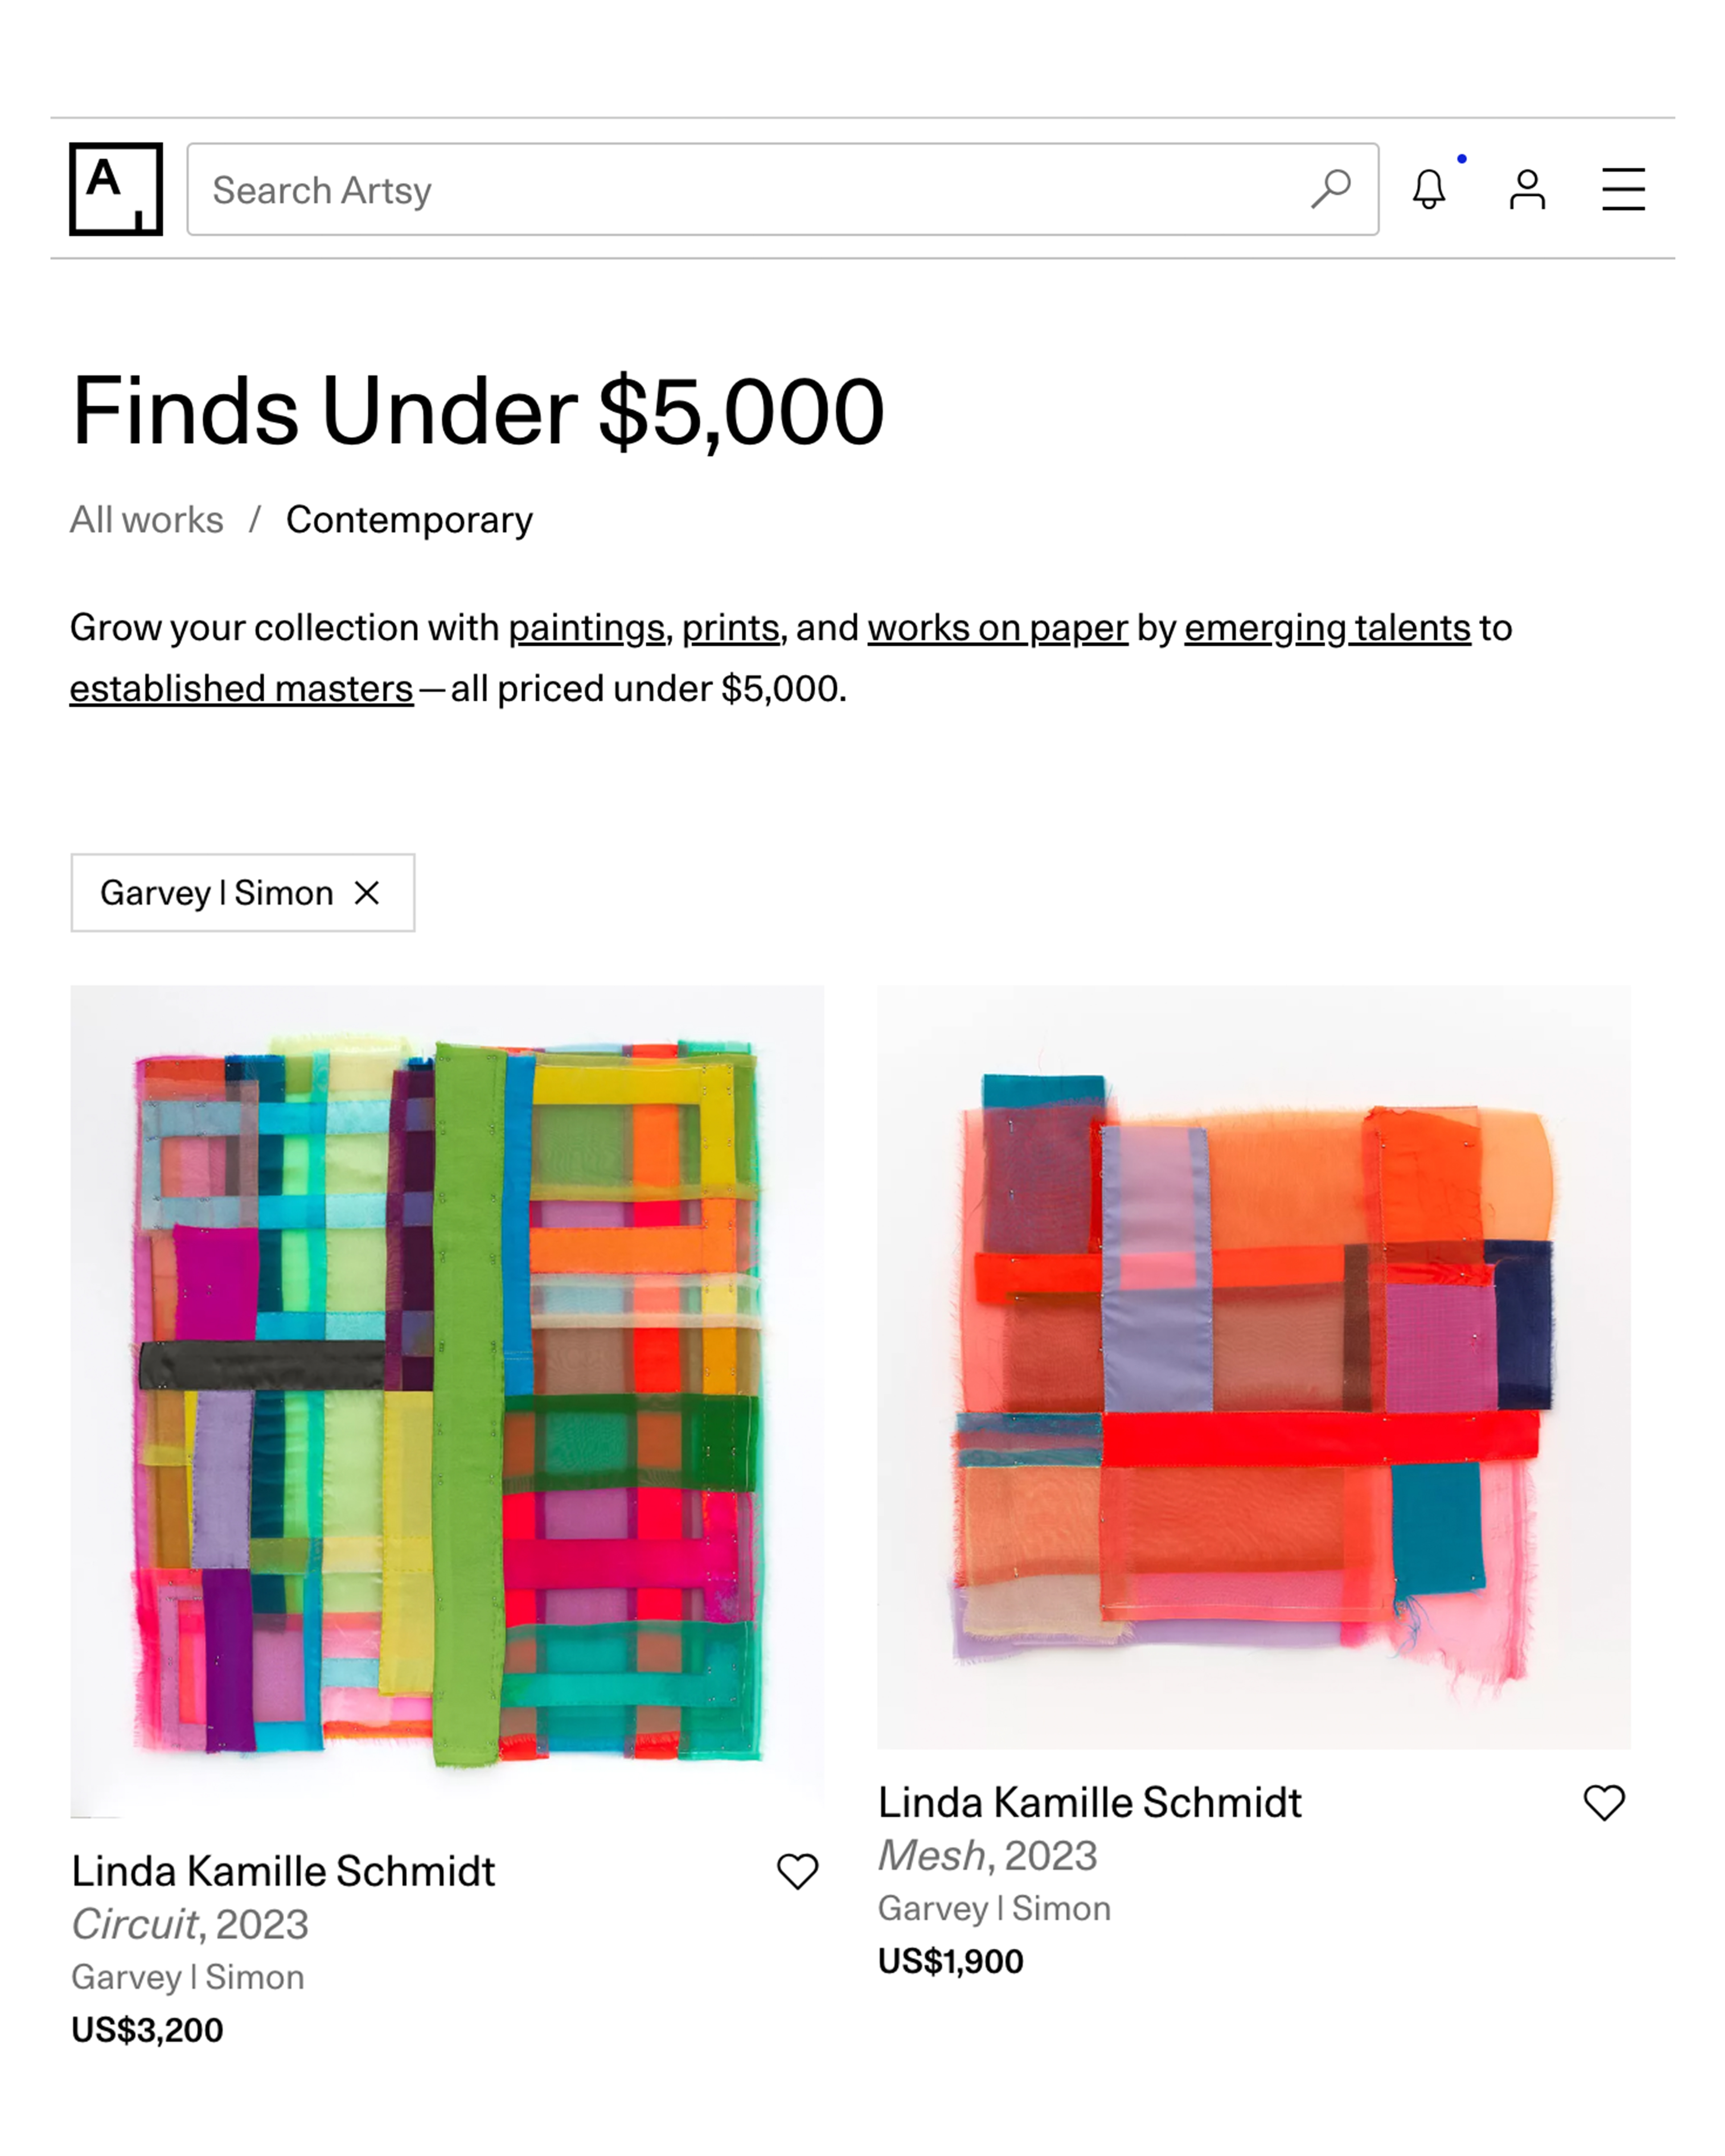
Task: Open the established masters link
Action: (x=241, y=689)
